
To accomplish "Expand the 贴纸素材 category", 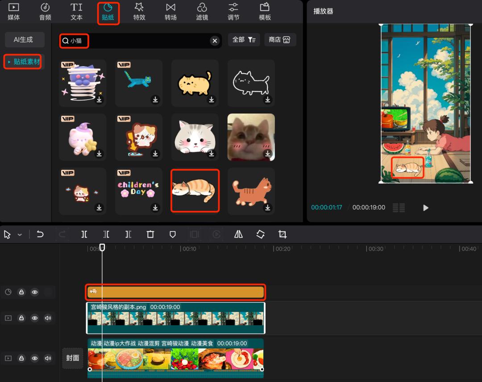I will 24,62.
